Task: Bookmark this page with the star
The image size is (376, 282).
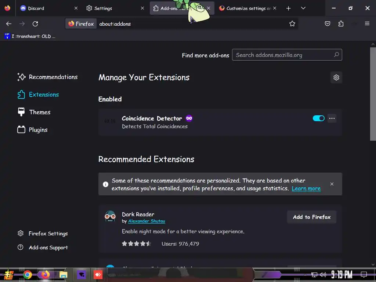Action: click(x=292, y=24)
